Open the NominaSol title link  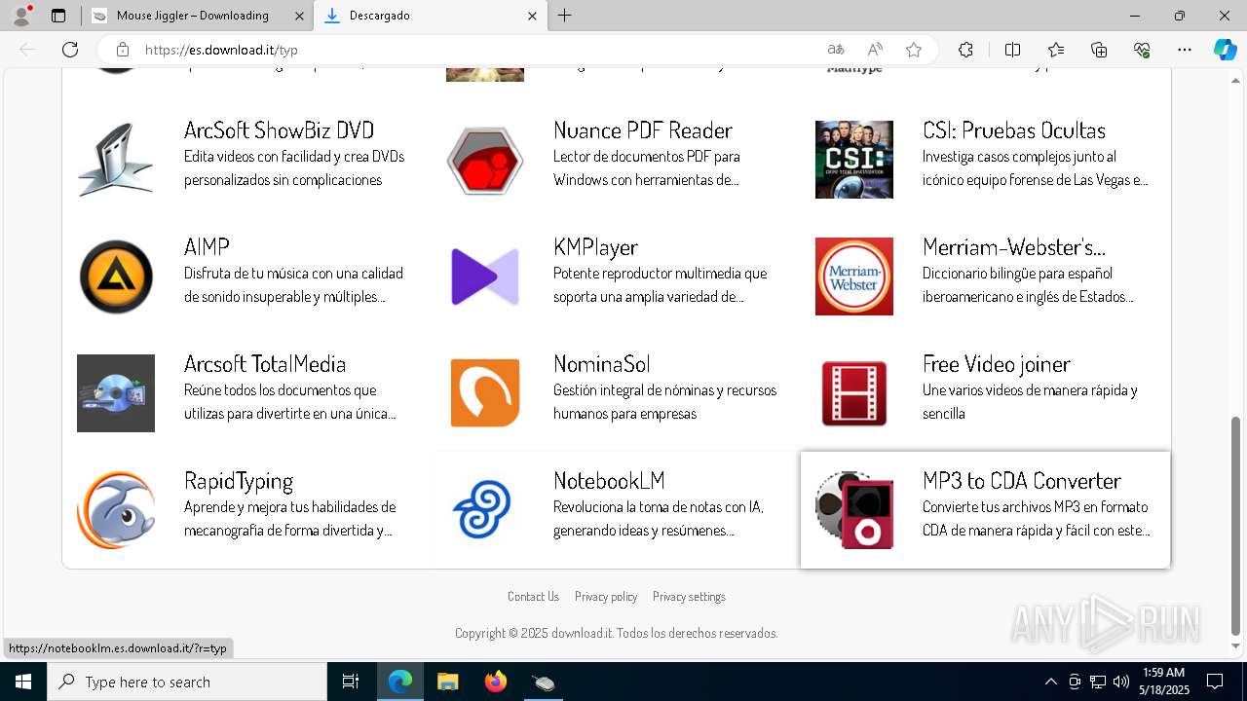[x=601, y=364]
